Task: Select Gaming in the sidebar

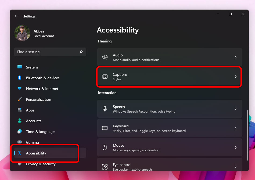Action: [50, 142]
